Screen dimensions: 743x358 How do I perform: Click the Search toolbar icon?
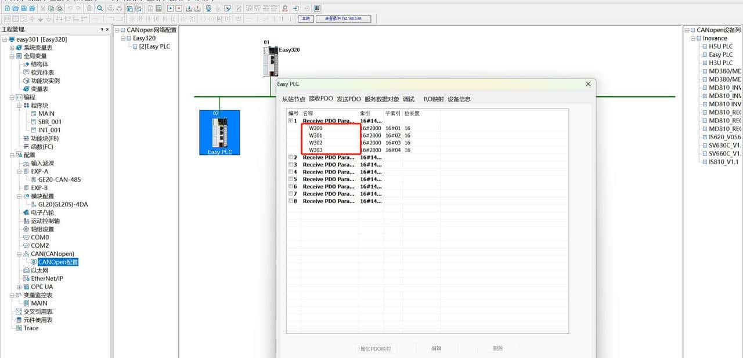(99, 8)
